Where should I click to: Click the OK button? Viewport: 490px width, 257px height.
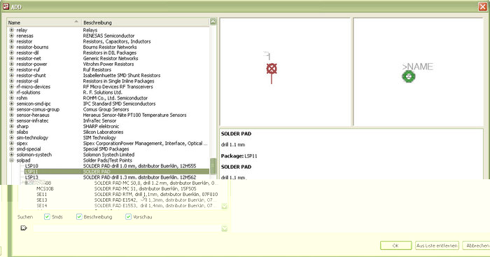tap(396, 246)
